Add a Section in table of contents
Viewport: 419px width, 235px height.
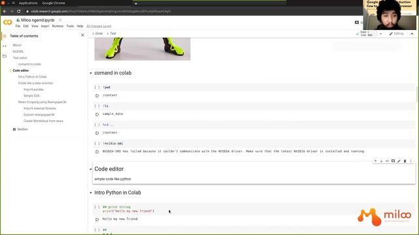tap(20, 129)
